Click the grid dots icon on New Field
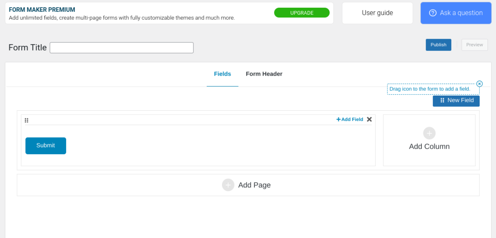Screen dimensions: 496x238 click(442, 100)
